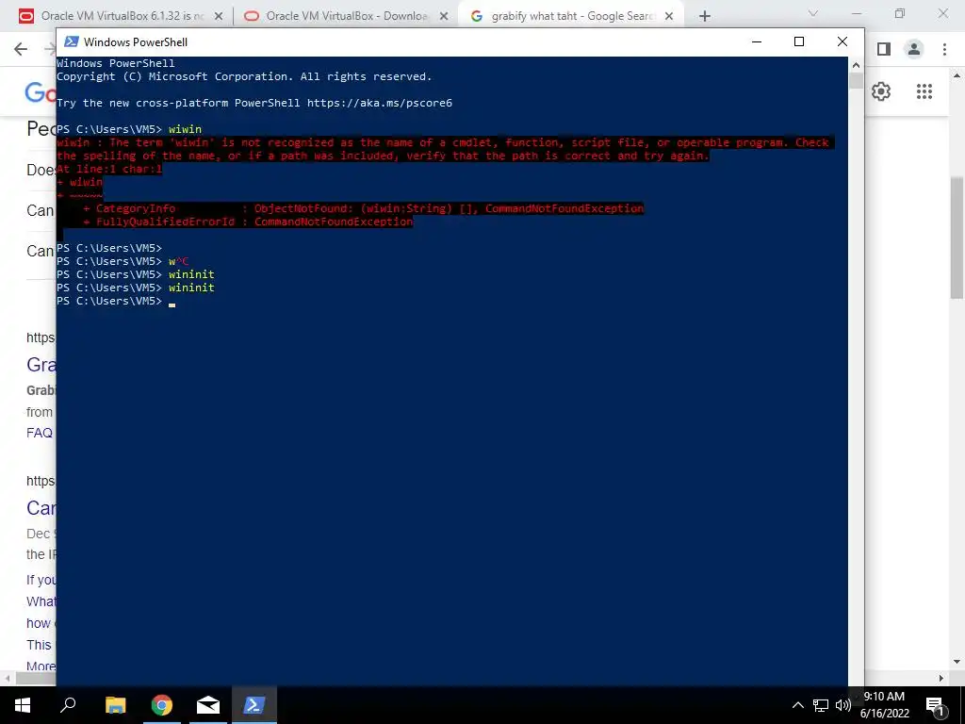965x724 pixels.
Task: Select PowerShell taskbar icon
Action: (x=254, y=705)
